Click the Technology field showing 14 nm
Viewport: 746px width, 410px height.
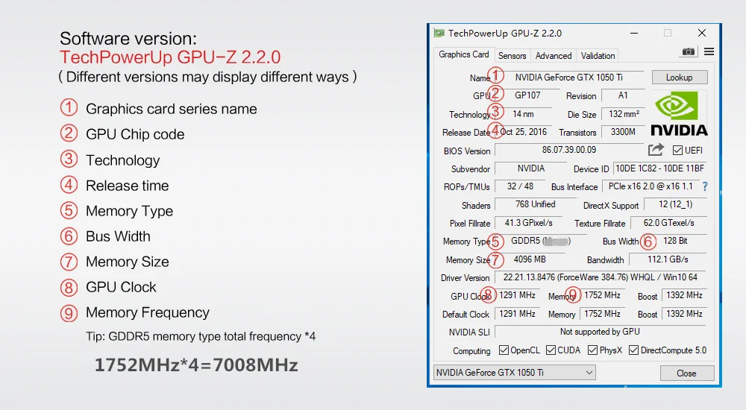coord(524,113)
